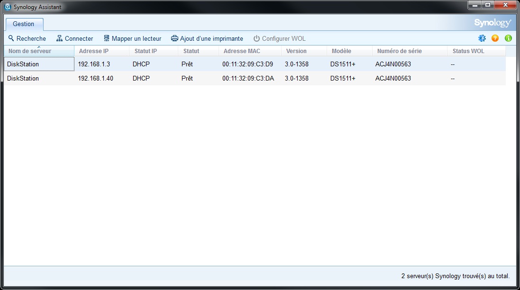Screen dimensions: 520x290
Task: Show about info via green info icon
Action: [508, 38]
